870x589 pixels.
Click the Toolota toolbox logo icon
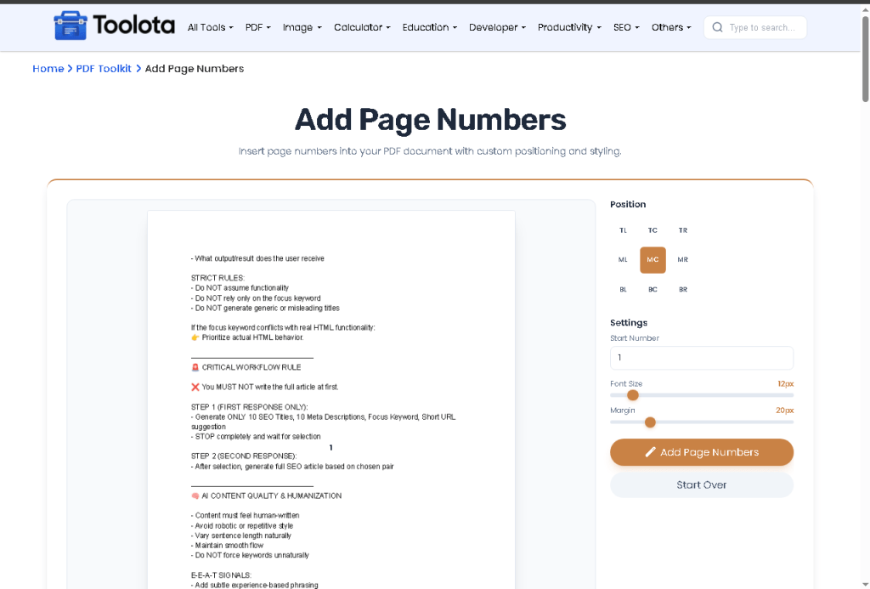click(70, 25)
